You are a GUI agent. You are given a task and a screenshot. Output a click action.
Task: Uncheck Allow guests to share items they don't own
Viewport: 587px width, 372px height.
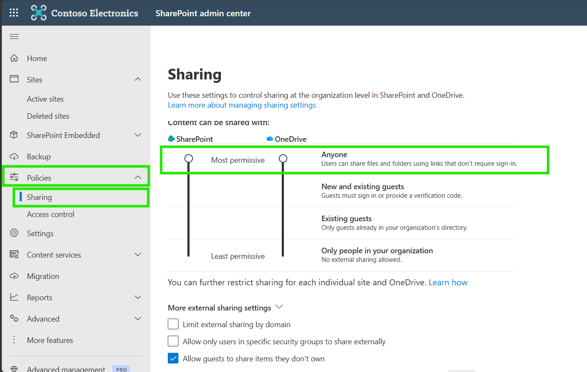(173, 358)
